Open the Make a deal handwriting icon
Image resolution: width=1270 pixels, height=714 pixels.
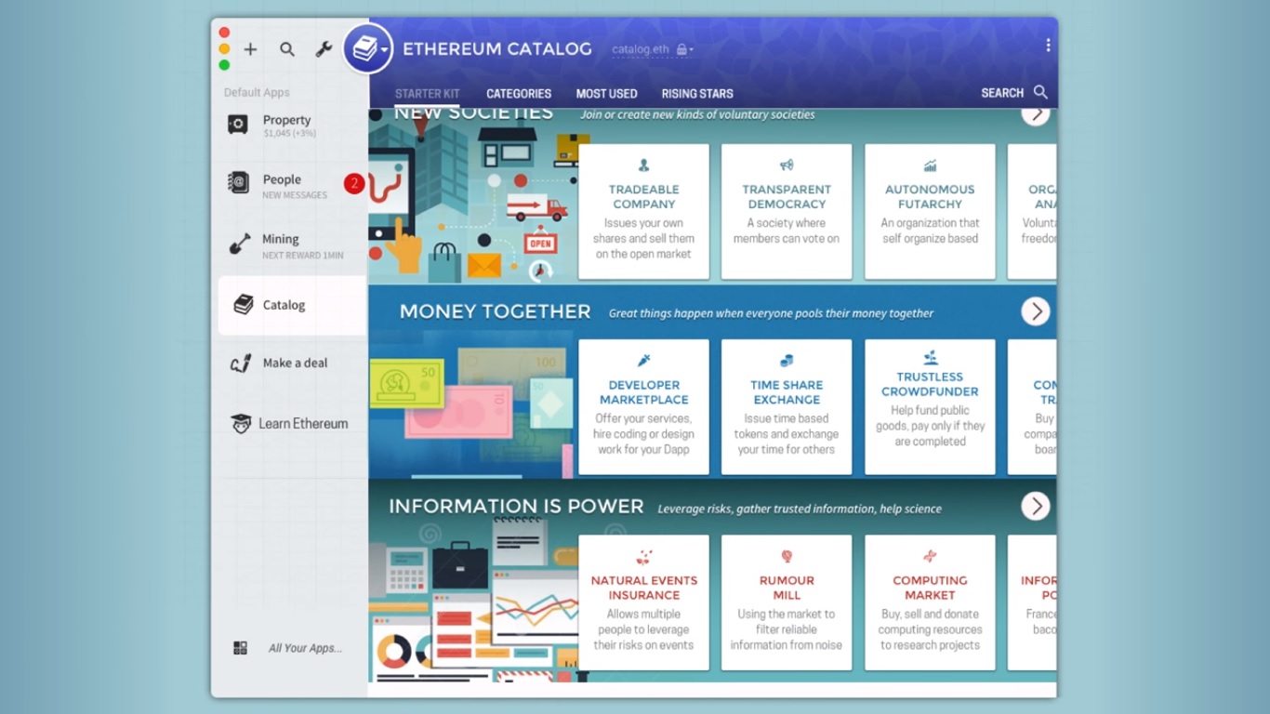click(241, 364)
